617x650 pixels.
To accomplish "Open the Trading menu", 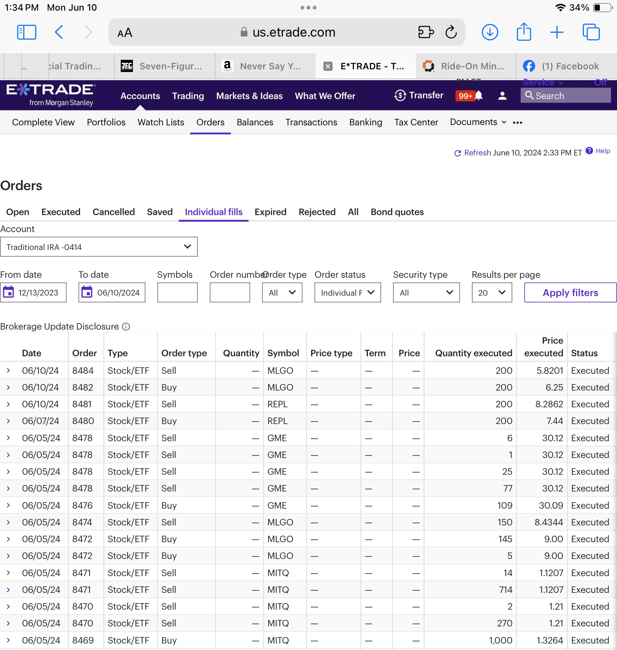I will tap(188, 96).
